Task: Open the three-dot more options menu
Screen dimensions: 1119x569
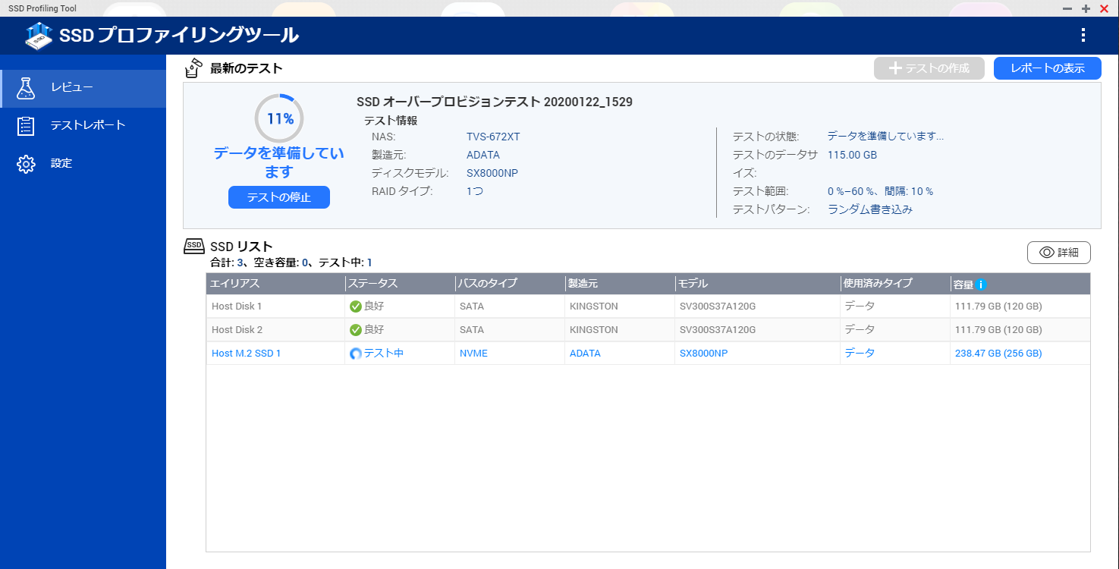Action: pyautogui.click(x=1083, y=35)
